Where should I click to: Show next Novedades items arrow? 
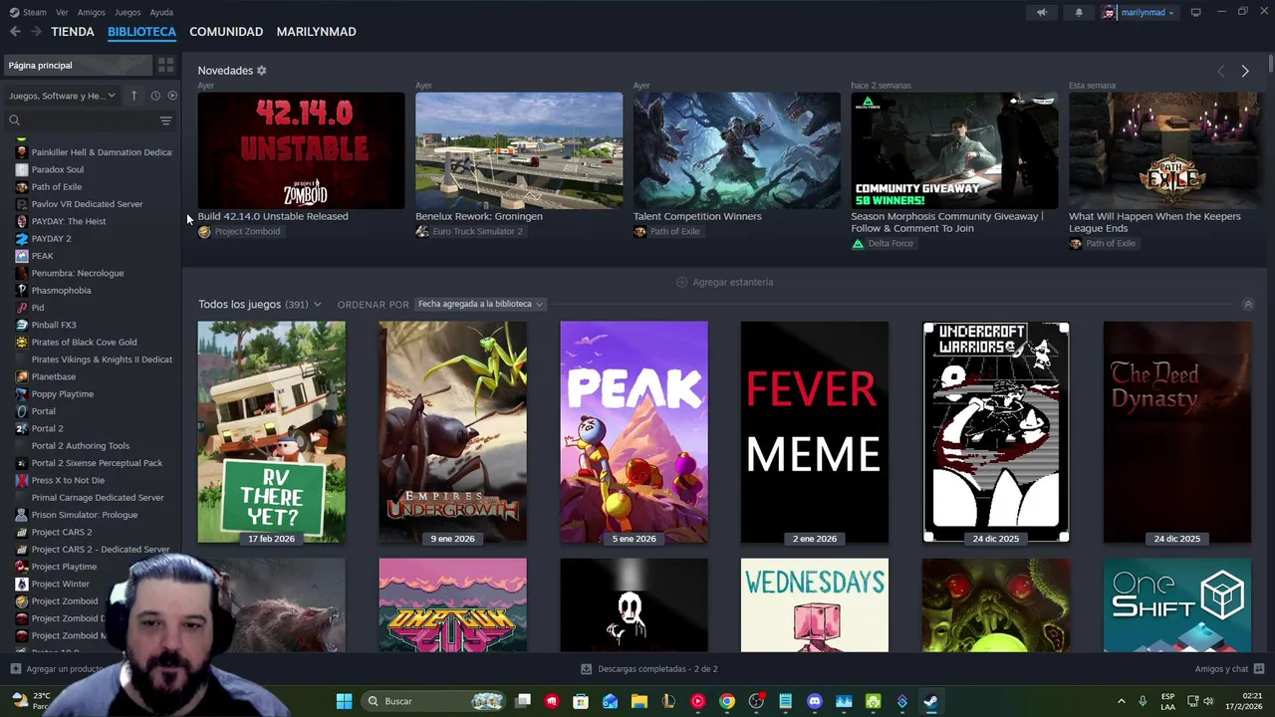1244,71
